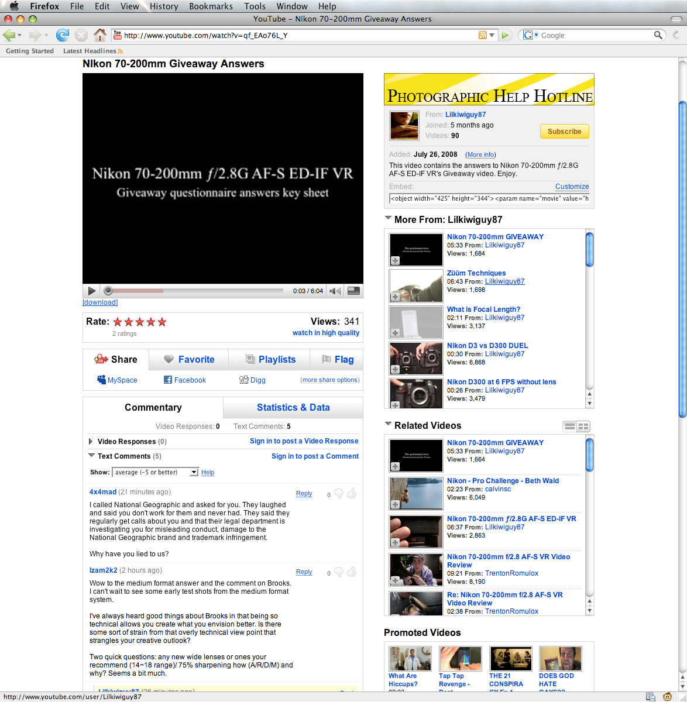Play the video with the play button
This screenshot has height=702, width=687.
91,291
